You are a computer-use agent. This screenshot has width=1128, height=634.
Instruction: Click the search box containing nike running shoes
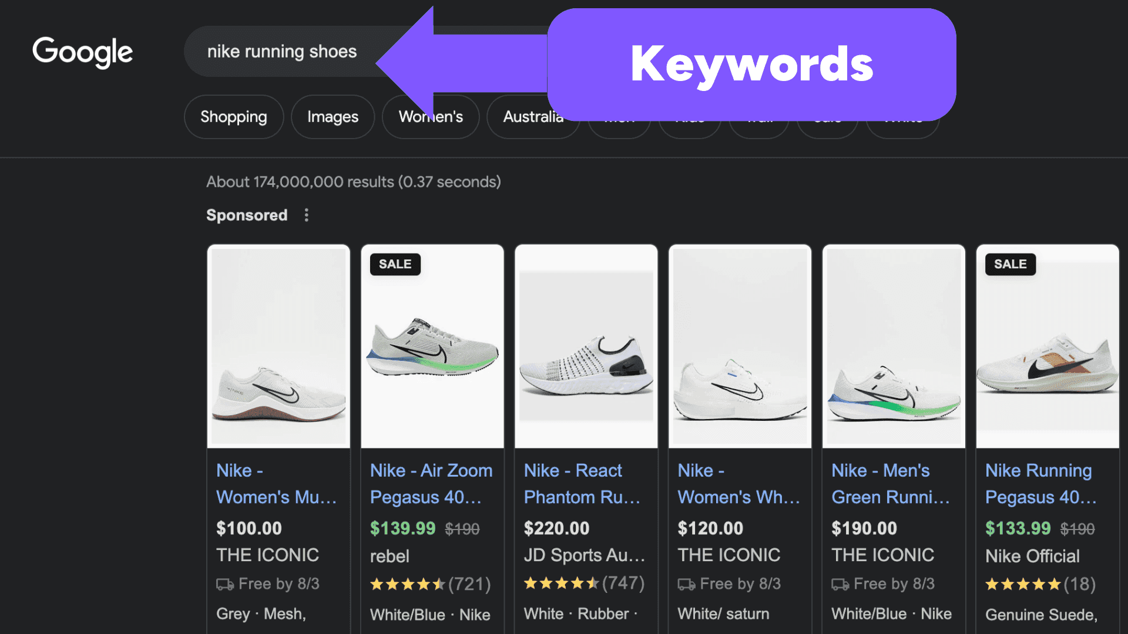point(282,52)
